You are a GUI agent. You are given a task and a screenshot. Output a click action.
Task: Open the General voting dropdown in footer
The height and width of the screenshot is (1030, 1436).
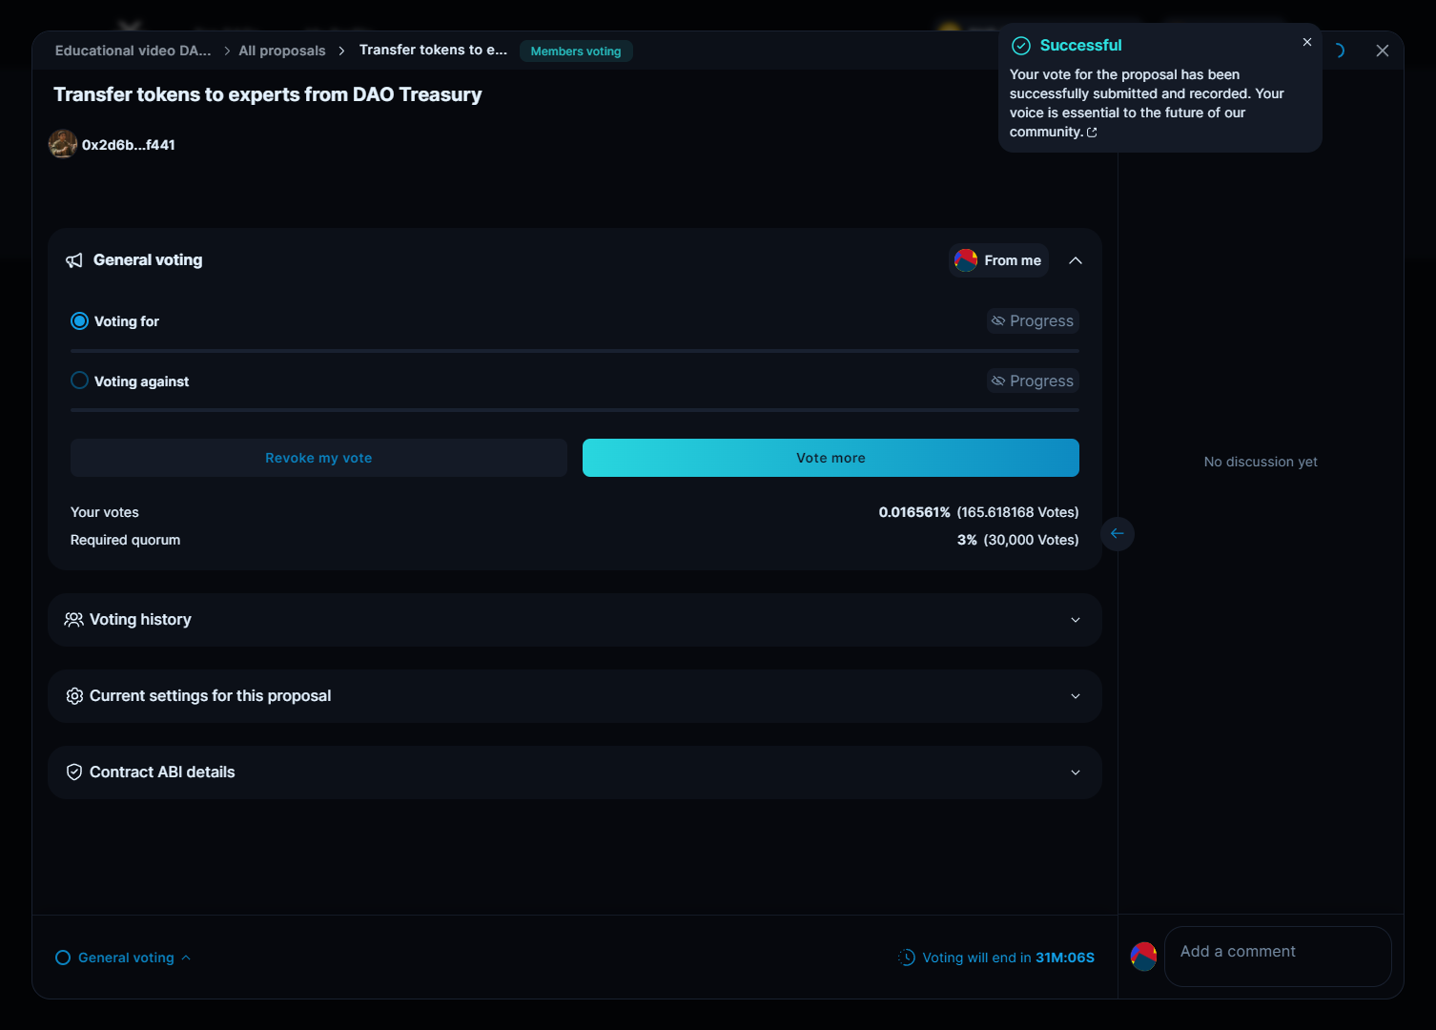click(124, 958)
